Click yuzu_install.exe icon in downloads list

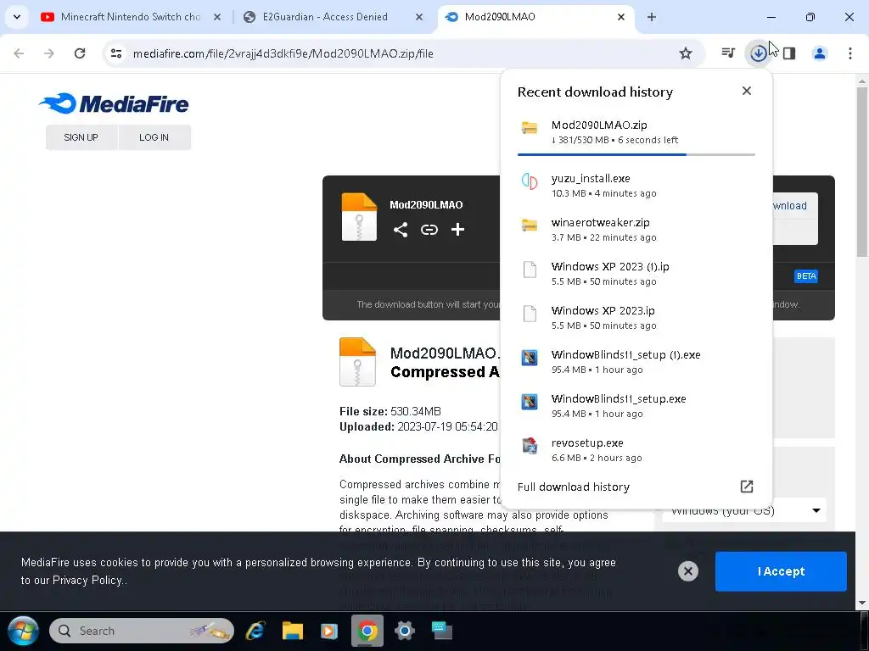[x=530, y=181]
